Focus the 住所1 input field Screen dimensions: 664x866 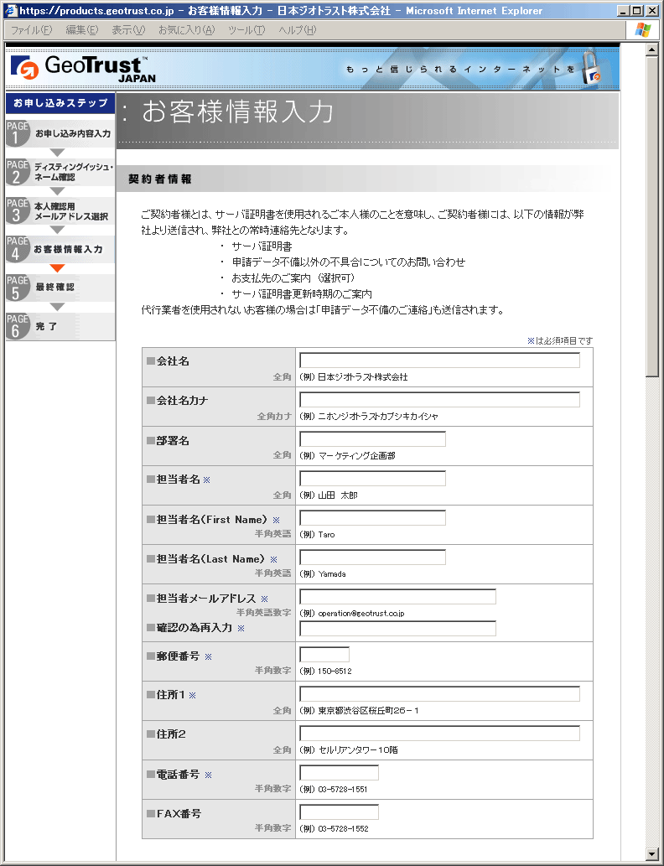439,694
